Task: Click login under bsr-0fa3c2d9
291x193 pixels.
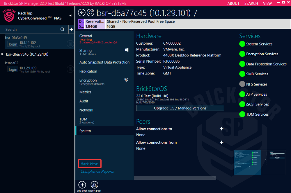Action: 13,44
